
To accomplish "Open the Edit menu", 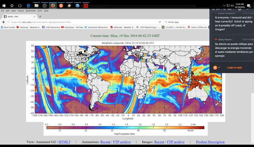I will point(8,11).
